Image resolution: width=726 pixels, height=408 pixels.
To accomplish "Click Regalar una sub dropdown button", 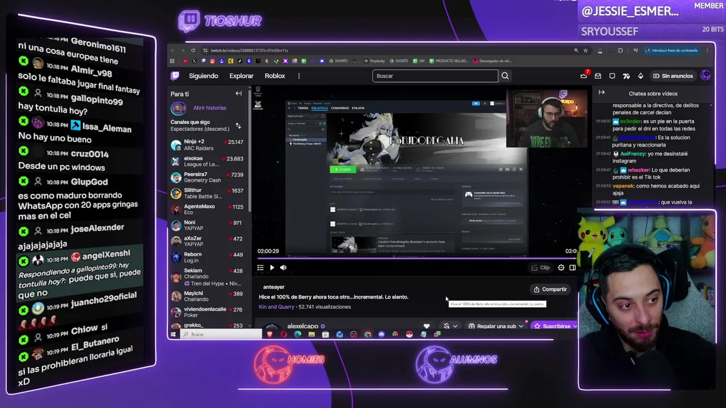I will [496, 326].
